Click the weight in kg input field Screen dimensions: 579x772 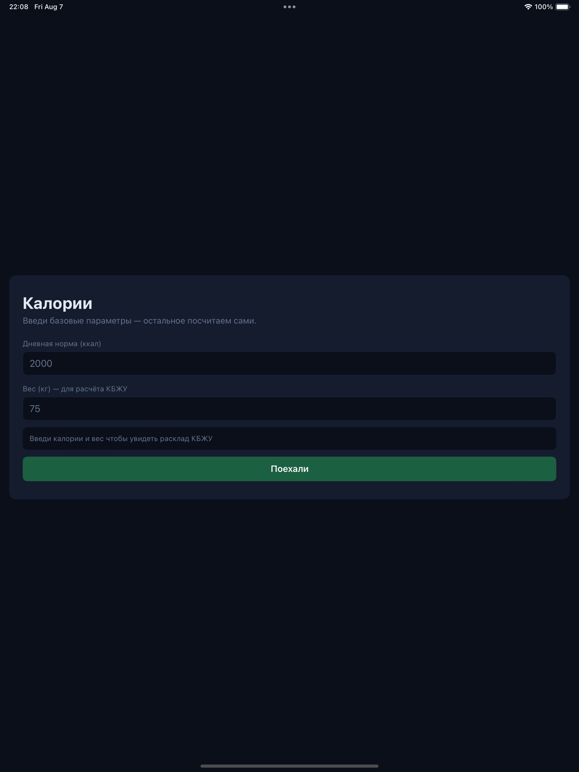289,409
